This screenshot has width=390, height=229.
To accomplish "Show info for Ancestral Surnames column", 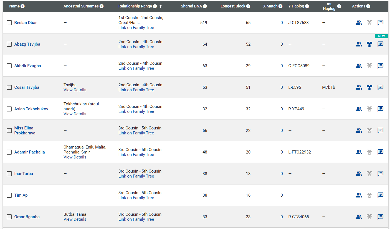I will (102, 6).
